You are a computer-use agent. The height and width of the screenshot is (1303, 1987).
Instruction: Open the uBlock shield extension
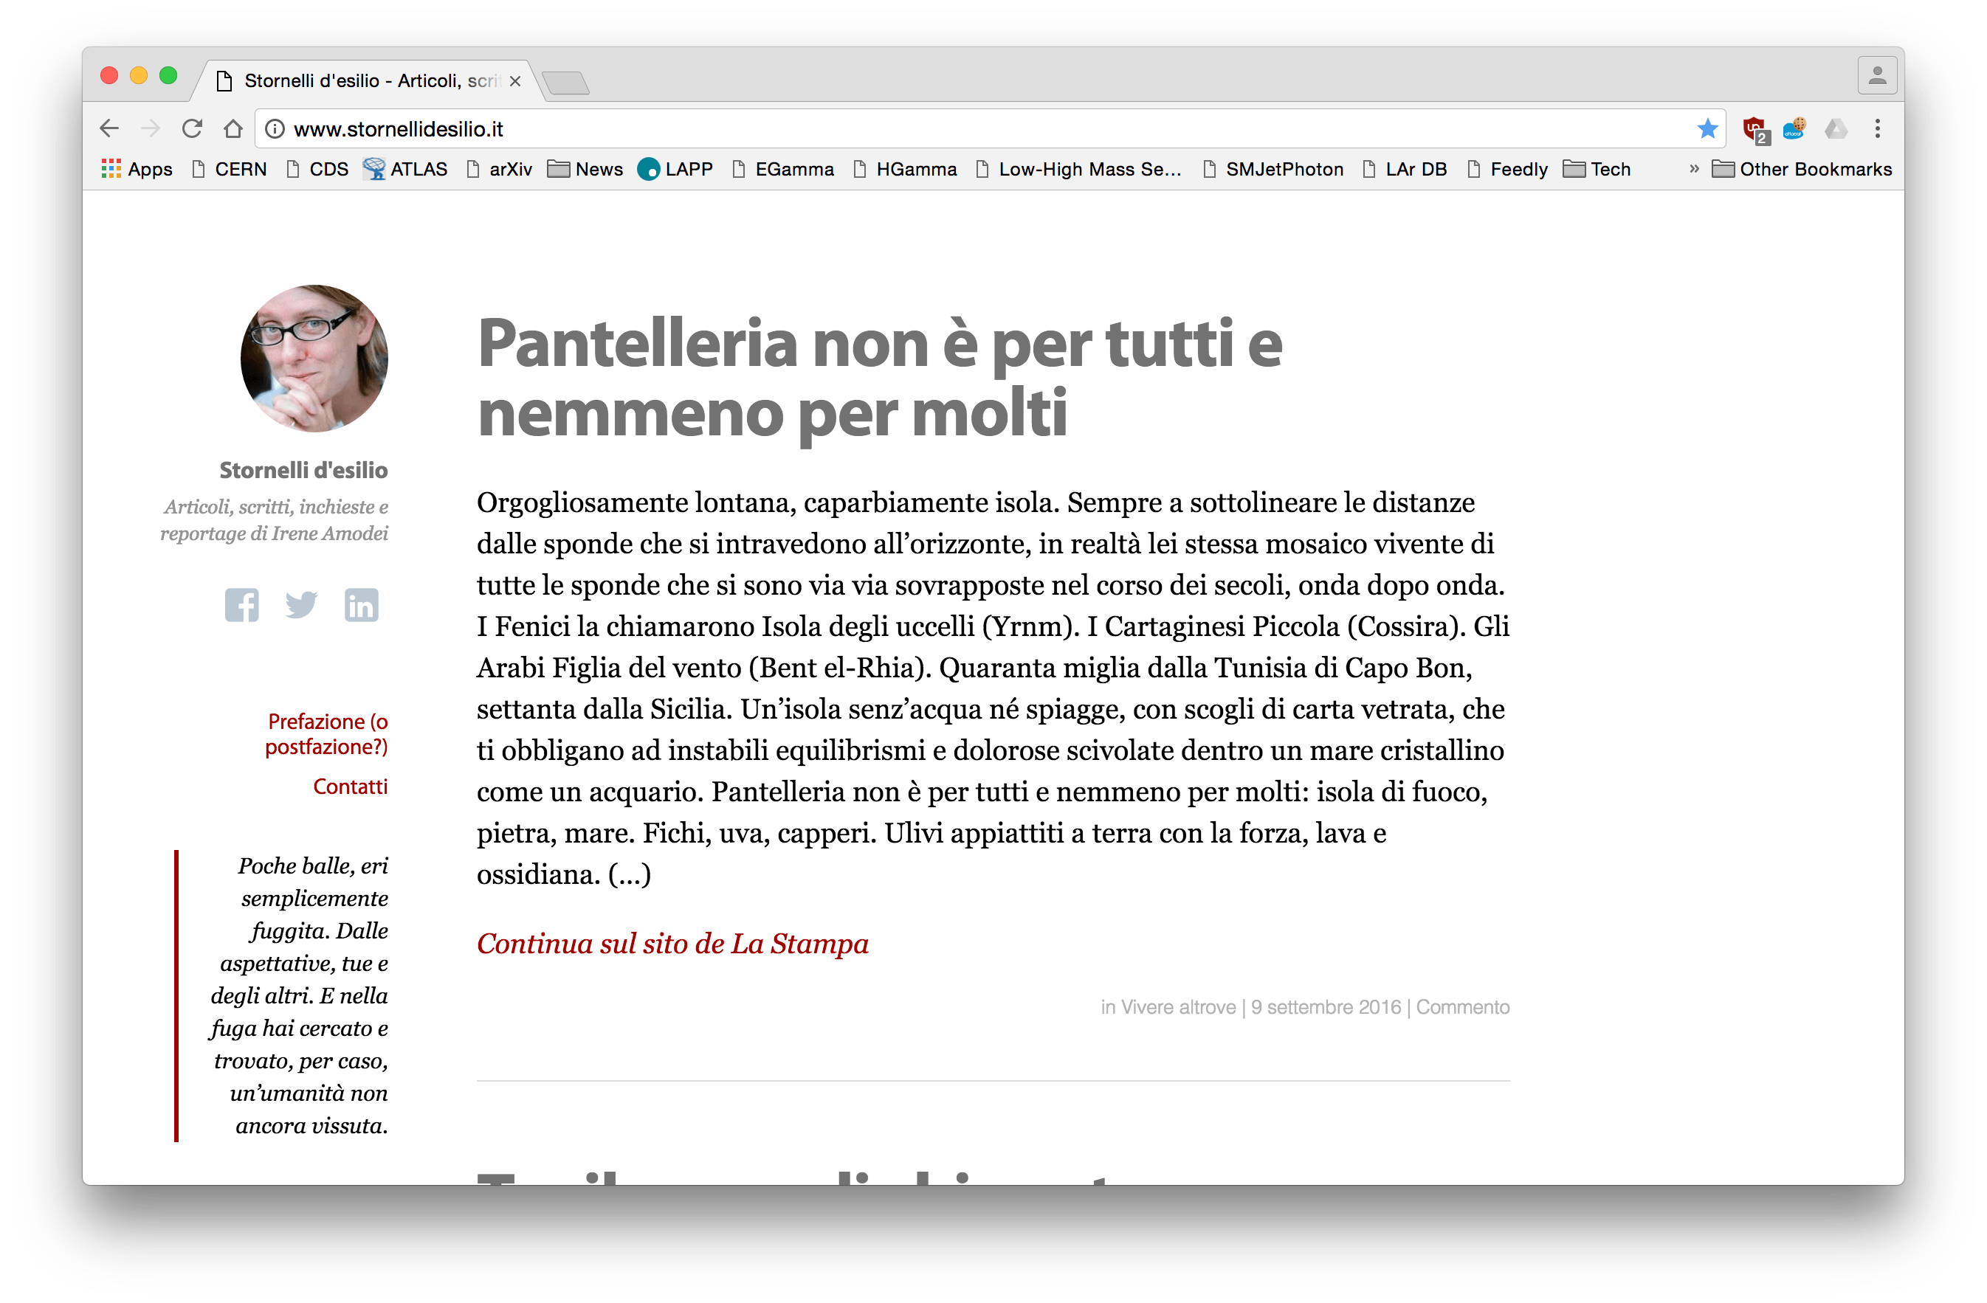1755,129
